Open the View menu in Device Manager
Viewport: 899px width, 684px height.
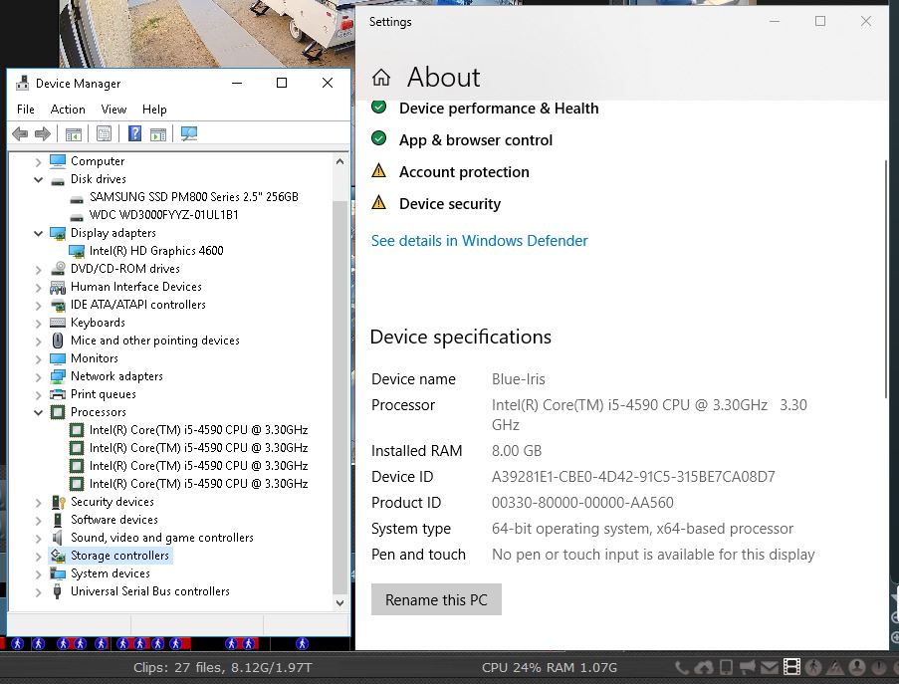113,109
